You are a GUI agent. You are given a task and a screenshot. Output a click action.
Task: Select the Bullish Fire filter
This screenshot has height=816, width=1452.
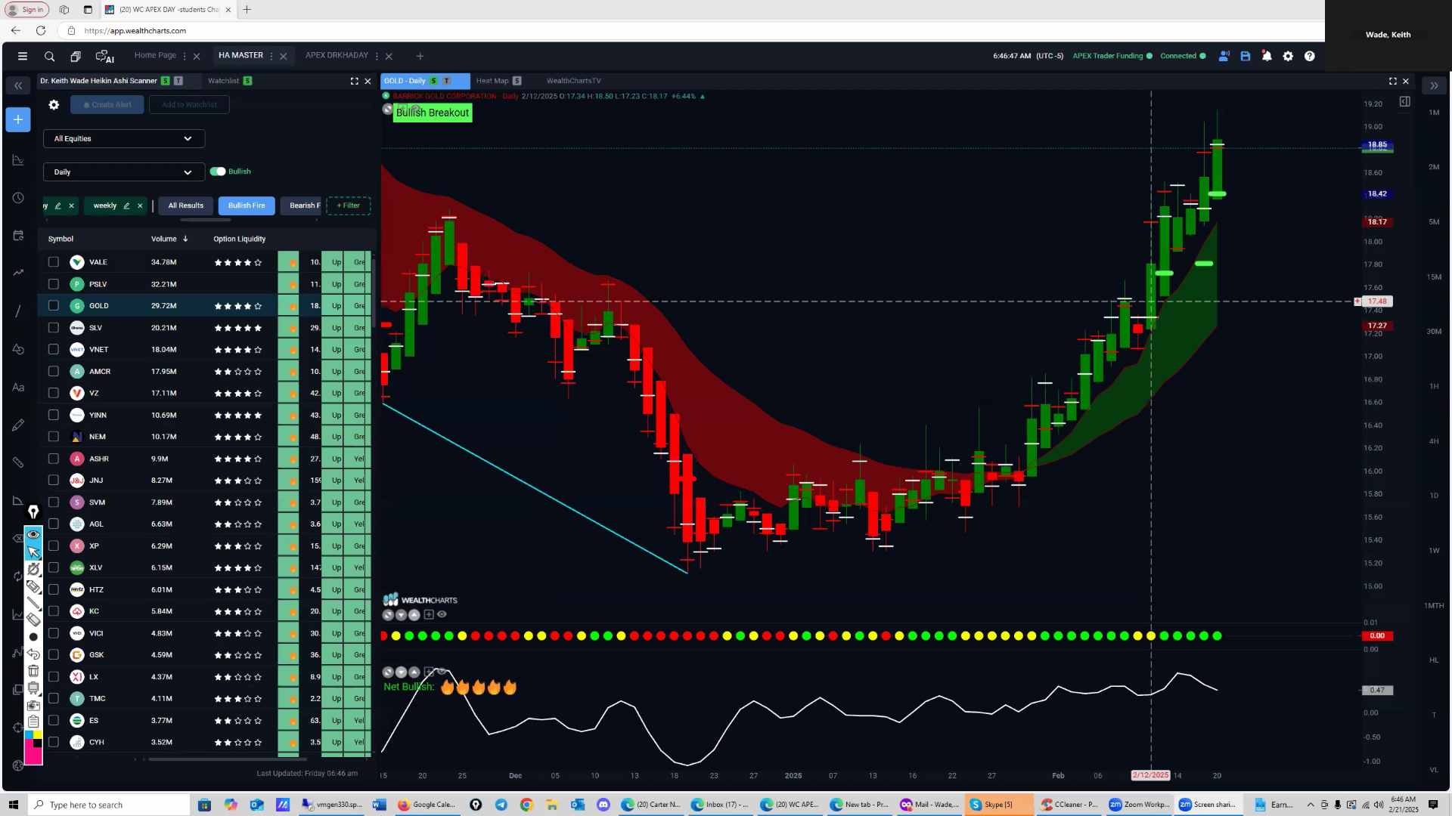pyautogui.click(x=247, y=206)
